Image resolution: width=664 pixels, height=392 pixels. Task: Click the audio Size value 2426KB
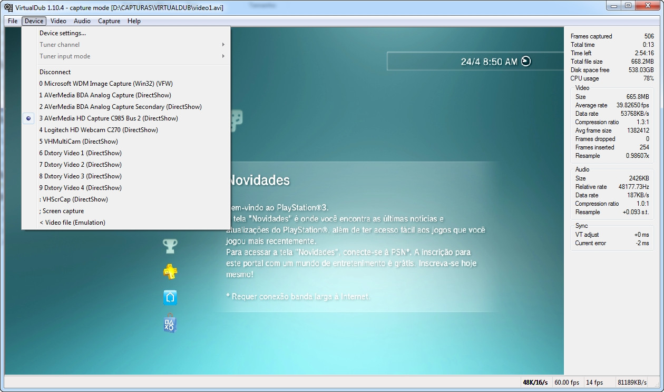point(639,178)
